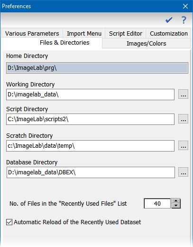Viewport: 193px width, 247px height.
Task: Open the Images/Colors tab
Action: click(x=147, y=43)
